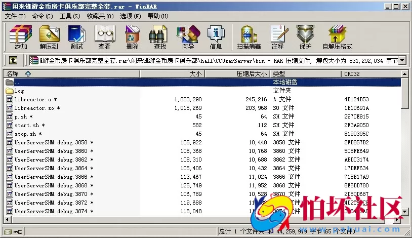Click packed size 203,968
Image resolution: width=412 pixels, height=238 pixels.
click(256, 108)
